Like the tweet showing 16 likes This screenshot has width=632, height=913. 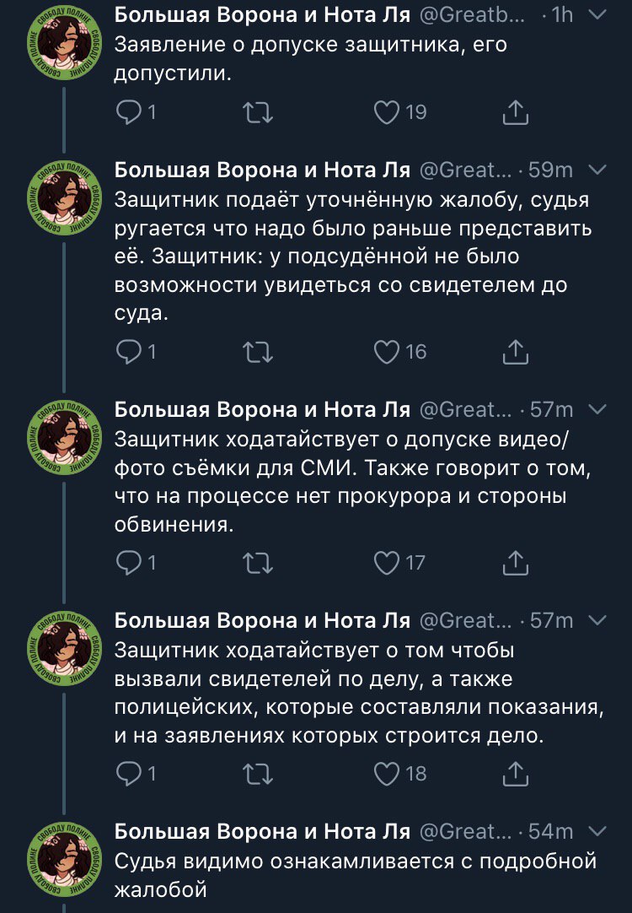pyautogui.click(x=387, y=352)
